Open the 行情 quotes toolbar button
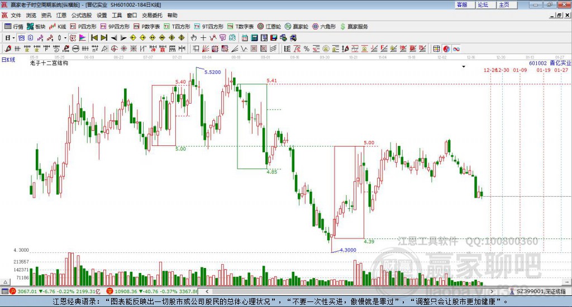The image size is (572, 307). pos(13,27)
